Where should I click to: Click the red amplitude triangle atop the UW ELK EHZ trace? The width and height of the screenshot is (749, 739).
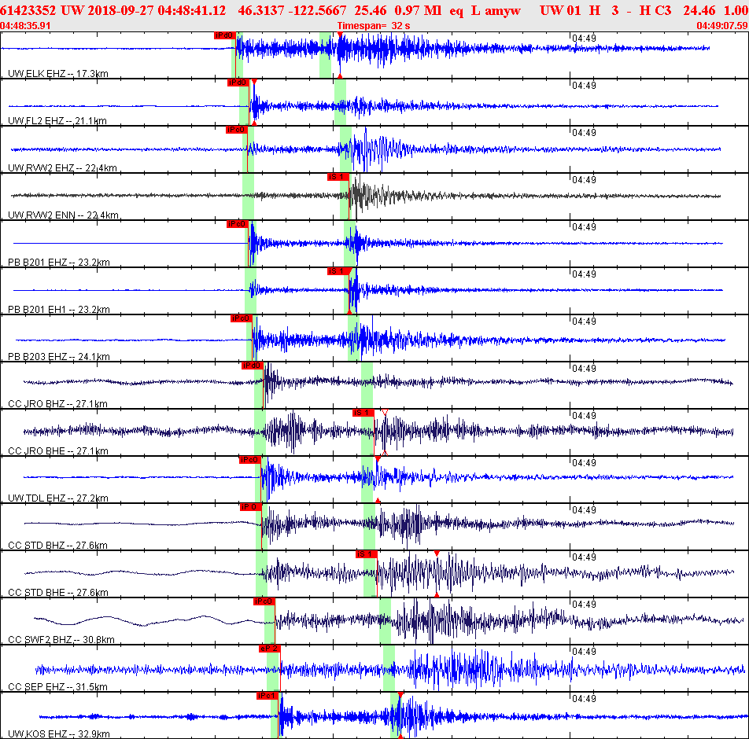tap(340, 35)
